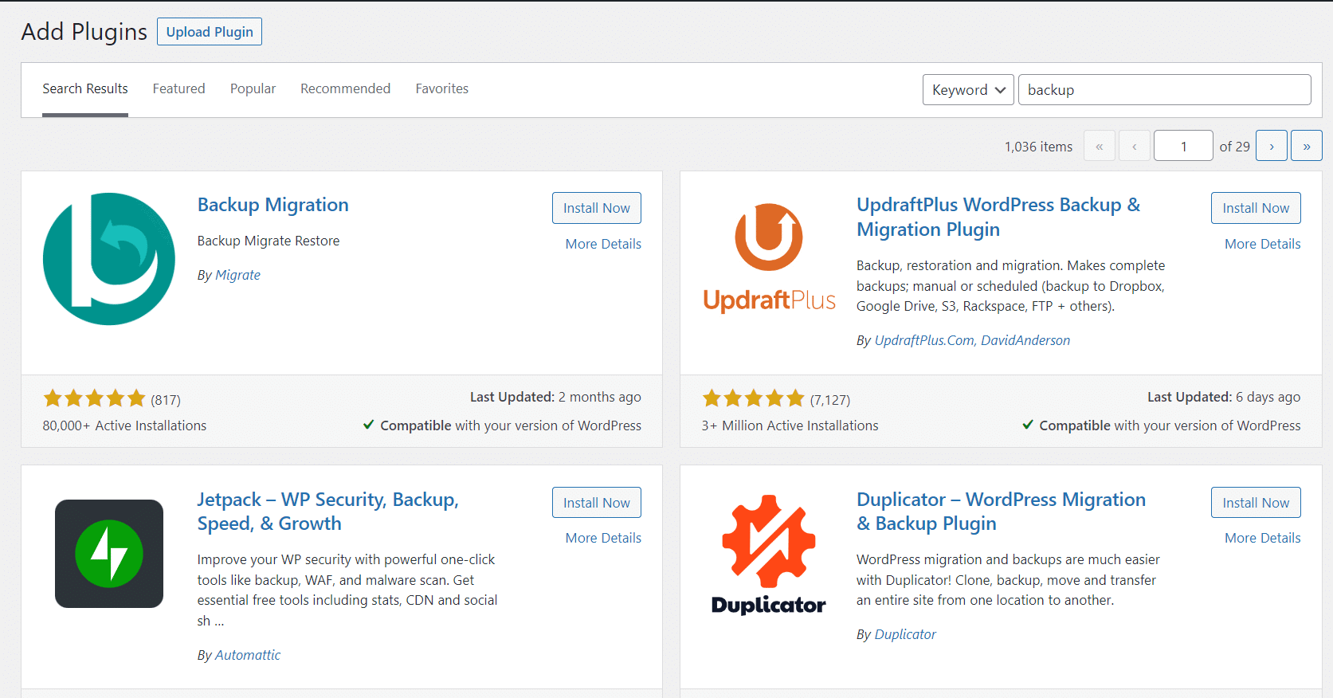The image size is (1333, 698).
Task: Open the Recommended tab
Action: [x=346, y=88]
